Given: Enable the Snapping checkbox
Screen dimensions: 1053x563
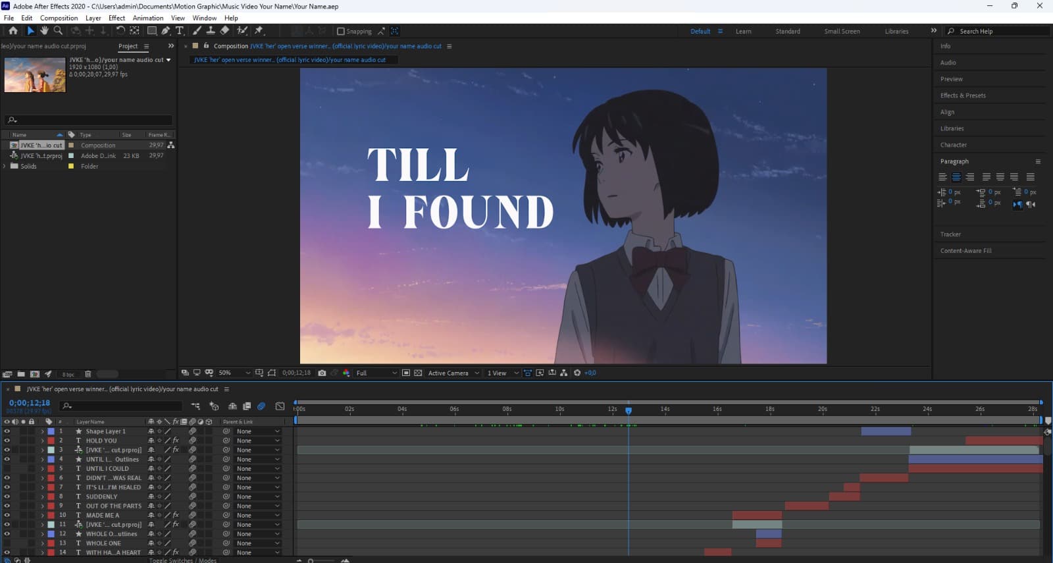Looking at the screenshot, I should [341, 31].
